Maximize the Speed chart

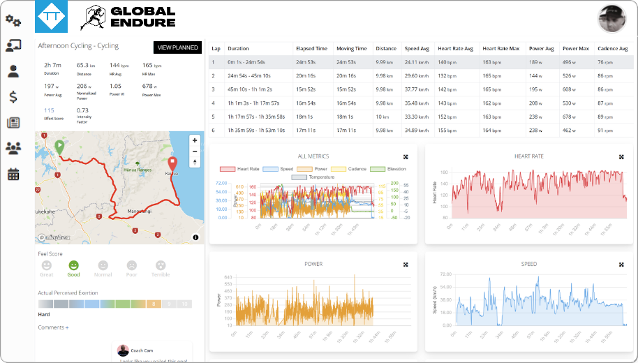(x=621, y=265)
